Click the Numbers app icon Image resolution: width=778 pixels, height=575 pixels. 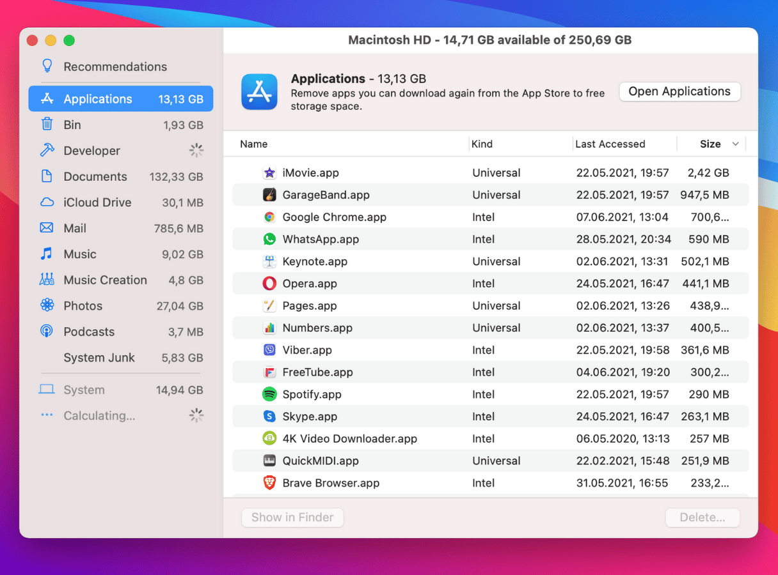(269, 328)
